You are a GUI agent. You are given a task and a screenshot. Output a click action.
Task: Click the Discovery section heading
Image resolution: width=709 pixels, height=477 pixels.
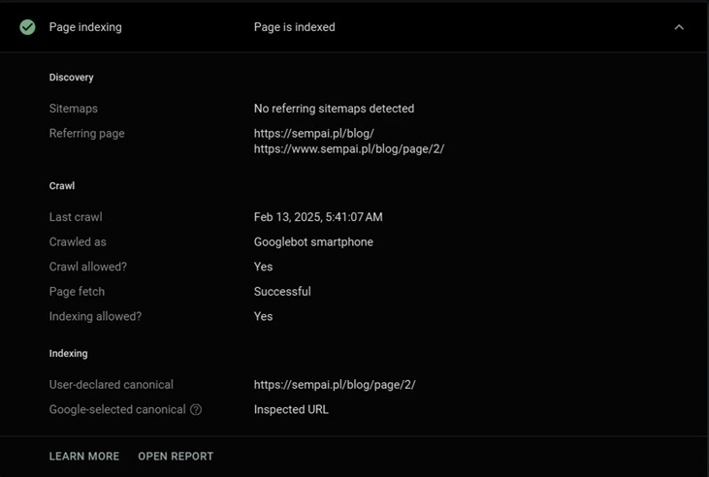click(x=71, y=78)
